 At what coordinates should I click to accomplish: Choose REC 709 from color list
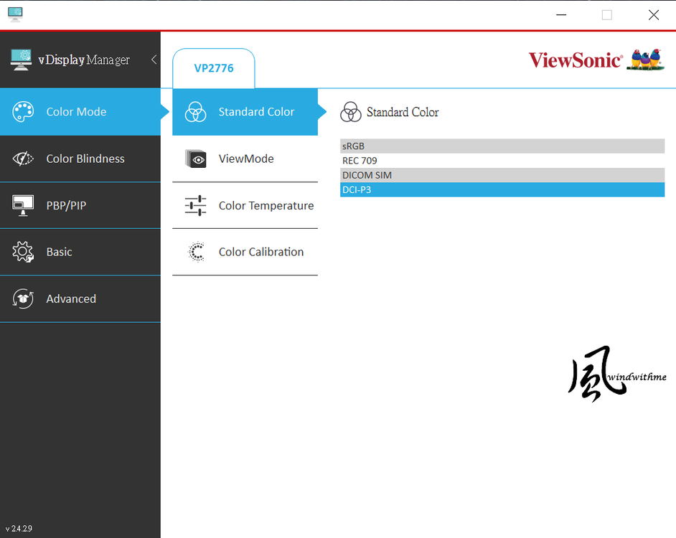[502, 161]
